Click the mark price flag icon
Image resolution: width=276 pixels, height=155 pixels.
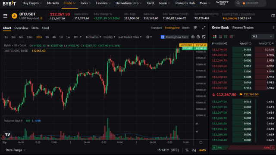(x=241, y=95)
